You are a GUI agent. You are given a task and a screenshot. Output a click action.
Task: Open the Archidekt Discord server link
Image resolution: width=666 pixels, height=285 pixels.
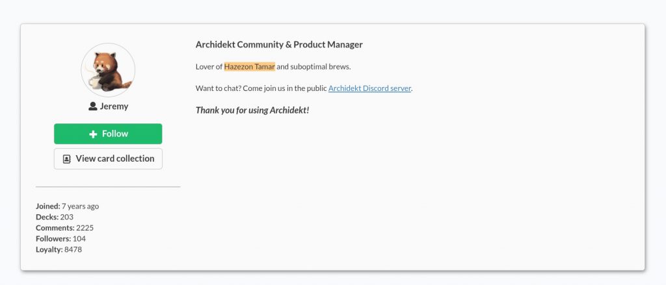369,88
